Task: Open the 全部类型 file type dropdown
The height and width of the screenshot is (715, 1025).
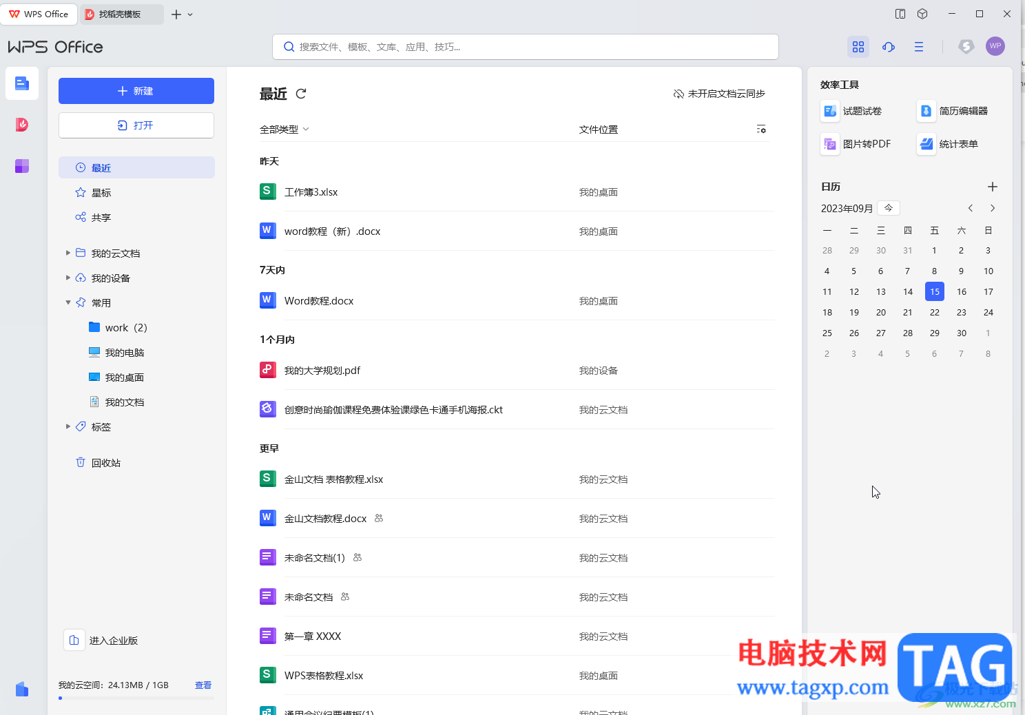Action: 284,129
